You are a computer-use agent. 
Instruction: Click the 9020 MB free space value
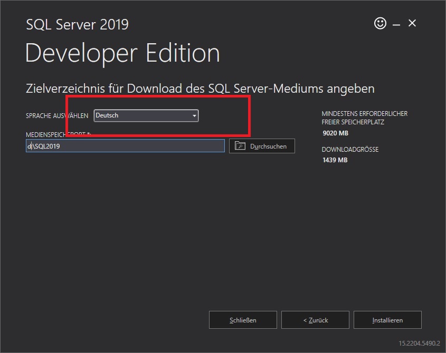coord(334,133)
